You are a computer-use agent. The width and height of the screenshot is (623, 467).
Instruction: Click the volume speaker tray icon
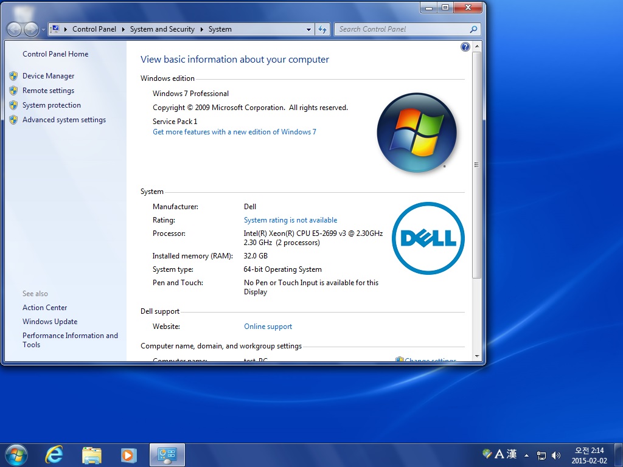coord(556,455)
